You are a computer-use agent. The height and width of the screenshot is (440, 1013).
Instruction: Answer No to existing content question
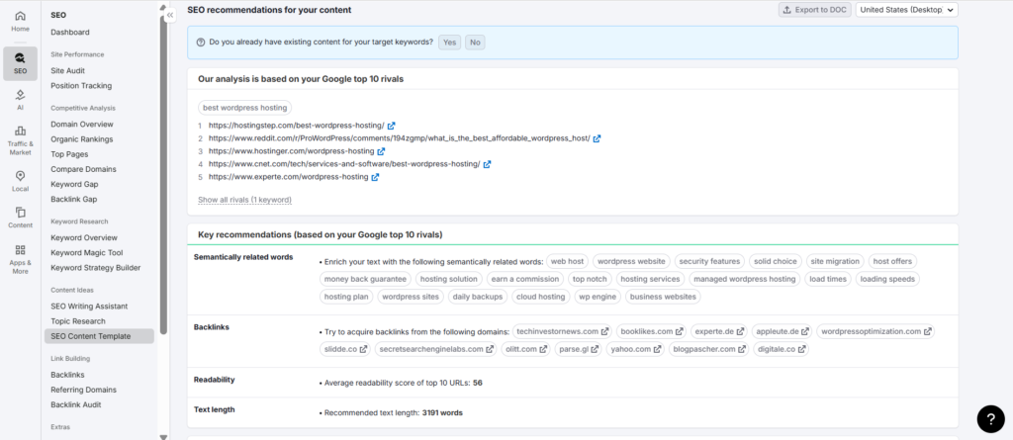coord(475,42)
